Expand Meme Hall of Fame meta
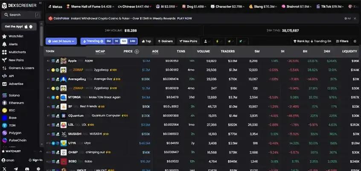This screenshot has width=361, height=171. [90, 7]
